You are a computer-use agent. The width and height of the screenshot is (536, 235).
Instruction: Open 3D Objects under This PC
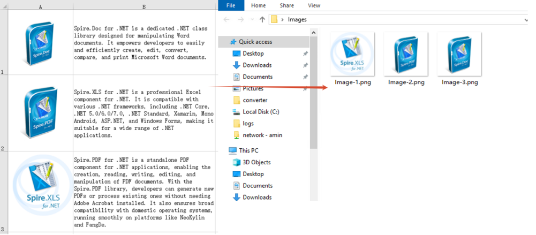[x=256, y=162]
